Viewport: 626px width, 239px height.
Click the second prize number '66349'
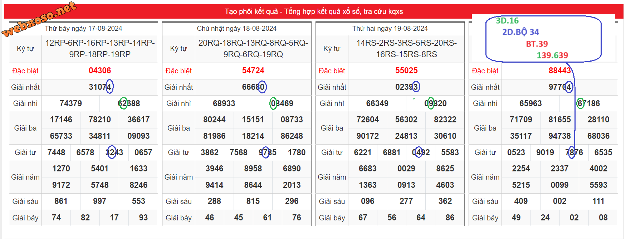[377, 103]
